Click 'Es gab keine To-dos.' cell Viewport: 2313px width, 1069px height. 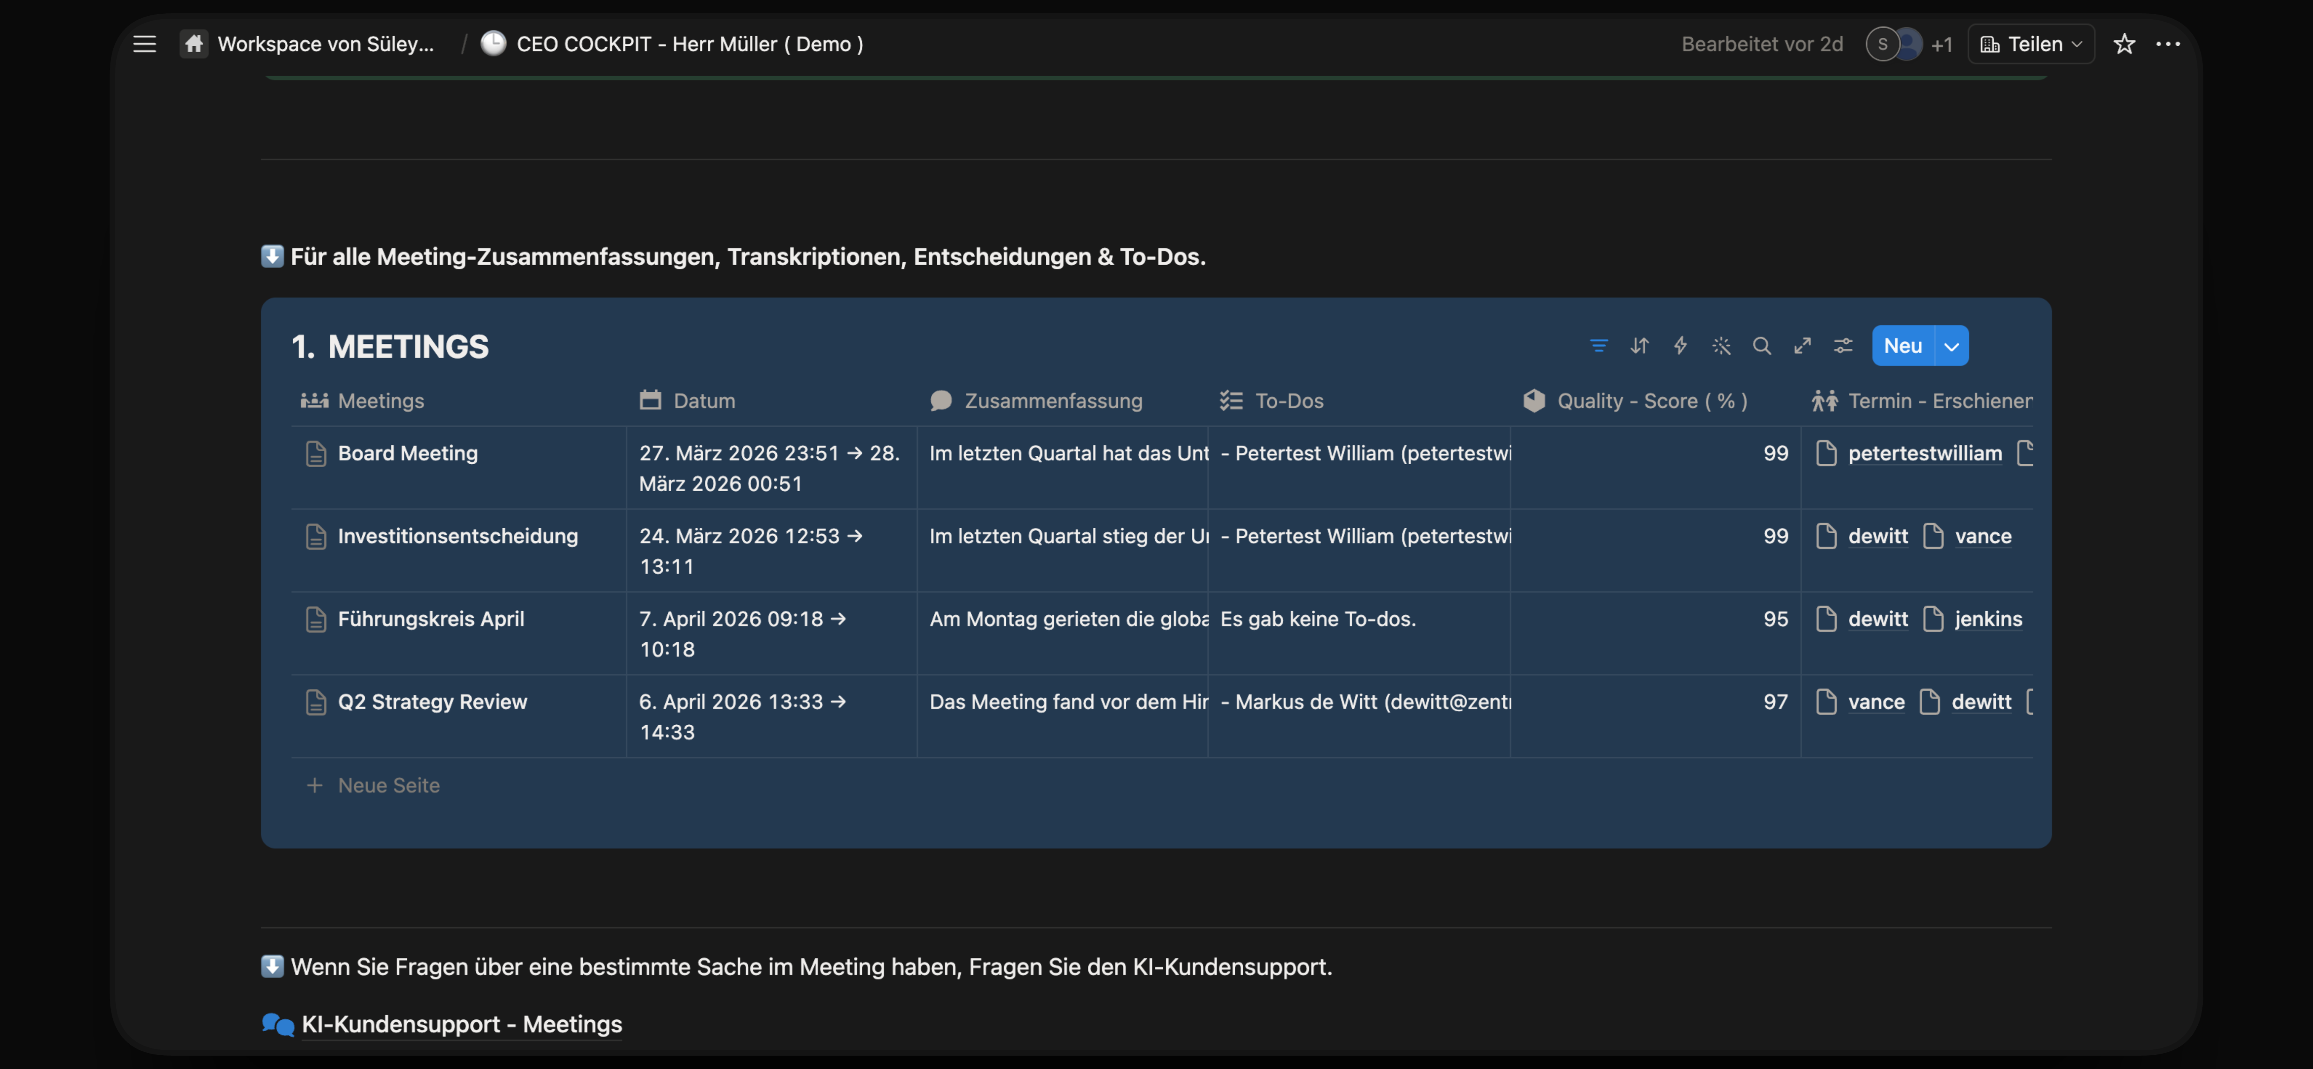1358,634
